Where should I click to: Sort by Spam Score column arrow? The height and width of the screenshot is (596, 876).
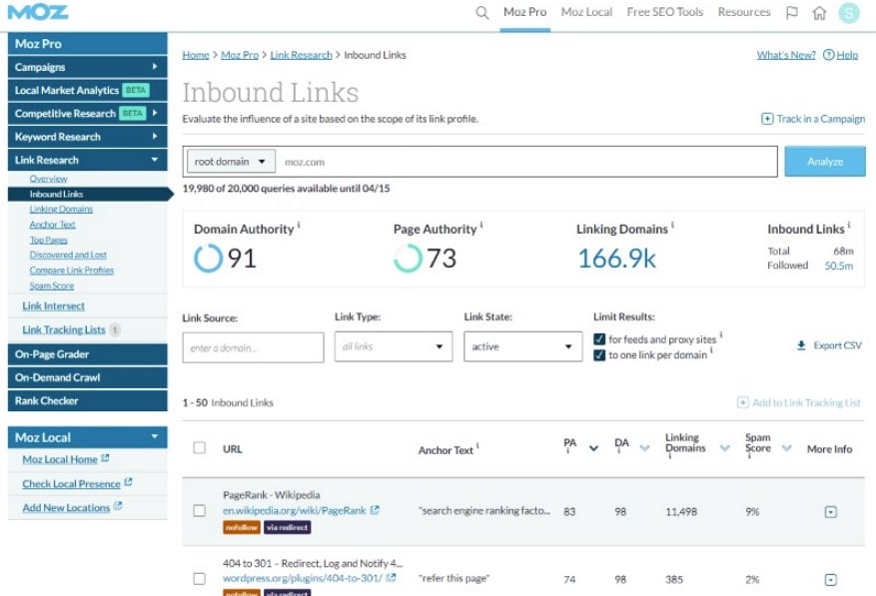click(787, 448)
